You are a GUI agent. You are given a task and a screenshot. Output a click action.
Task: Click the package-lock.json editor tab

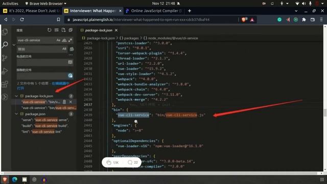pyautogui.click(x=99, y=30)
